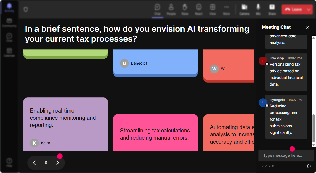316x173 pixels.
Task: Leave the meeting with the red button
Action: click(294, 9)
